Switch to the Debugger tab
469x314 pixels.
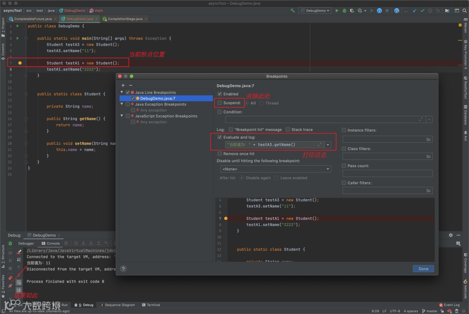[x=26, y=244]
